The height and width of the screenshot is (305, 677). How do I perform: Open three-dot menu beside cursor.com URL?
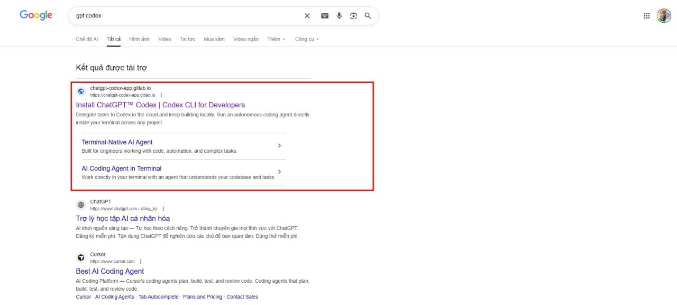tap(141, 262)
